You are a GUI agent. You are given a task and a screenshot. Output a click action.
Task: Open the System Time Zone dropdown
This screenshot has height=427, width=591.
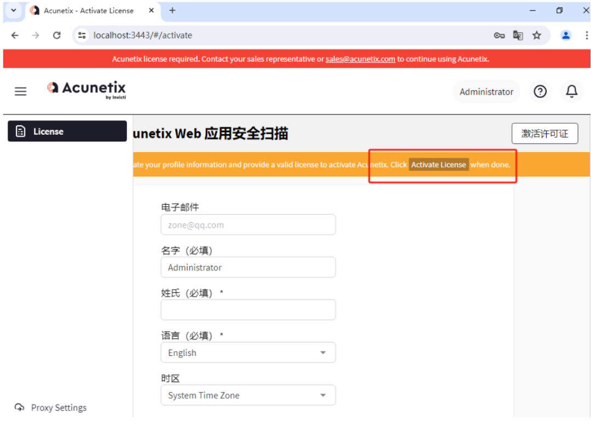pos(248,395)
